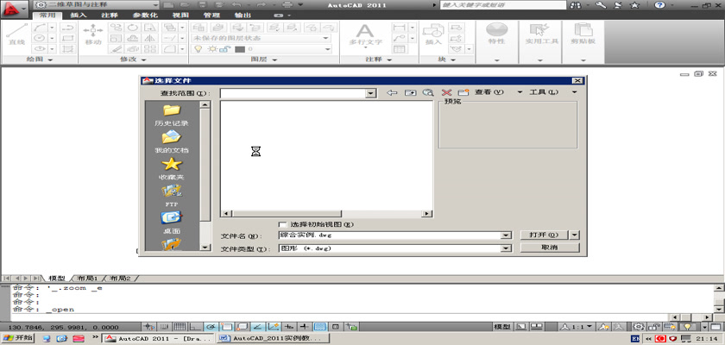Expand the arrow beside the 打开 button
The image size is (725, 345).
(574, 235)
